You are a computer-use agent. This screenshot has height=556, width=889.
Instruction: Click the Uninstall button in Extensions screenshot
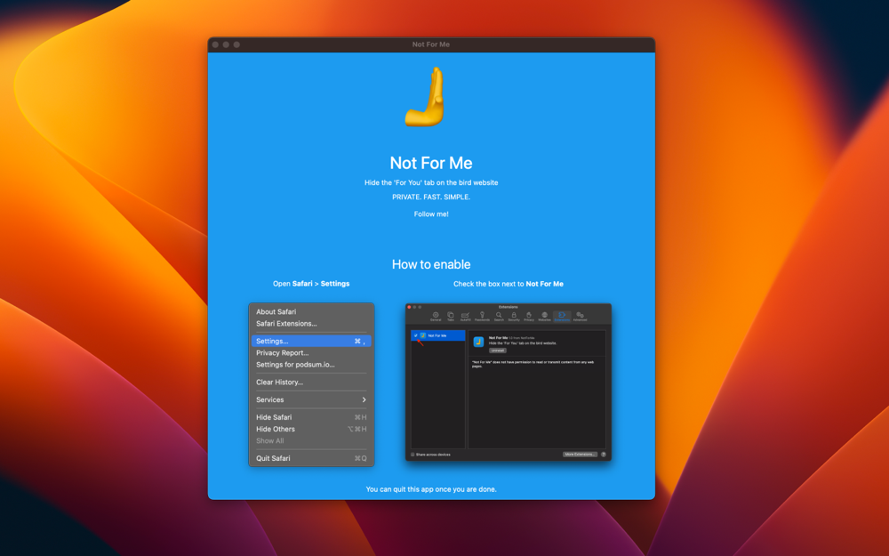[497, 351]
